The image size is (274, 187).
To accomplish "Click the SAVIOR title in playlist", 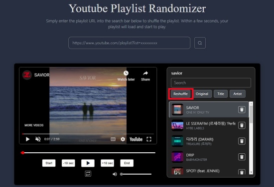I will [192, 108].
